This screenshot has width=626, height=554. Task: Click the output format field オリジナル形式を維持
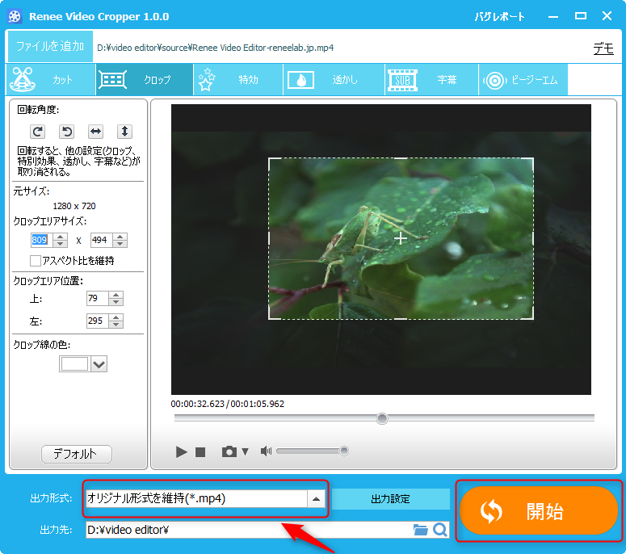(x=196, y=498)
